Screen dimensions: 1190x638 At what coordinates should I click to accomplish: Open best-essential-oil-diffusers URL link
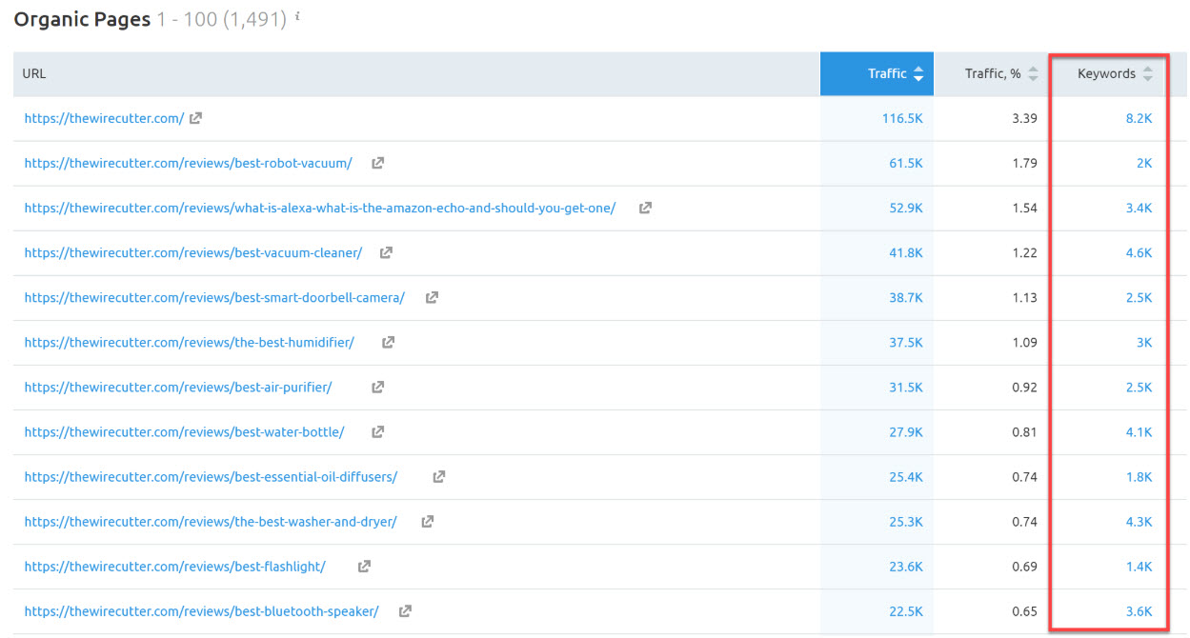coord(211,477)
